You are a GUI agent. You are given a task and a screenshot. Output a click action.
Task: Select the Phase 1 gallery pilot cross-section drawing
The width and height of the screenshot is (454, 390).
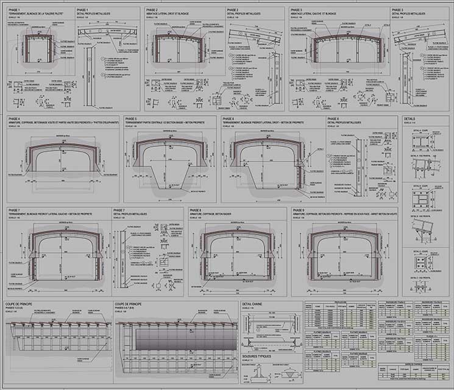coord(38,48)
